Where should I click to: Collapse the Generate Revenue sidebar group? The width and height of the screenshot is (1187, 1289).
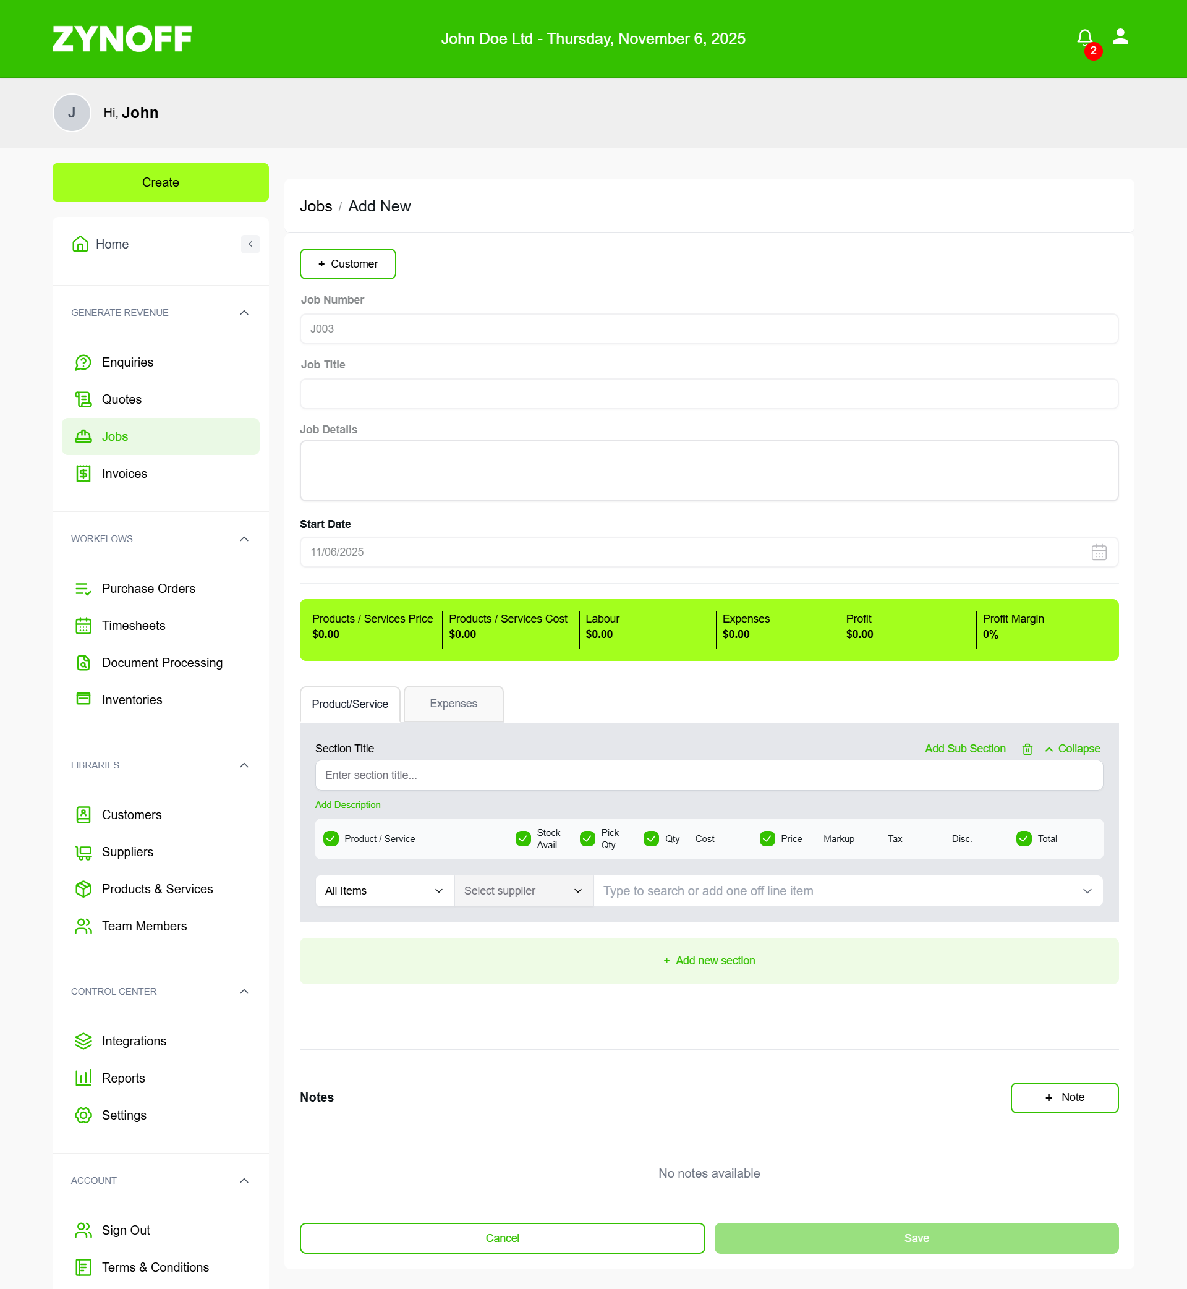[x=244, y=313]
